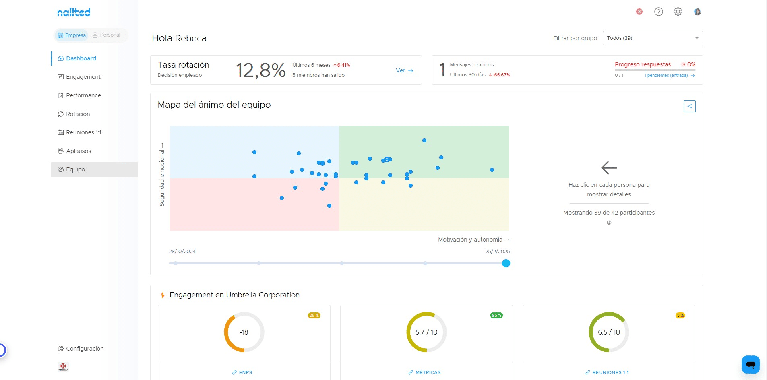The image size is (767, 380).
Task: Expand the Filtrar por grupo dropdown
Action: point(652,38)
